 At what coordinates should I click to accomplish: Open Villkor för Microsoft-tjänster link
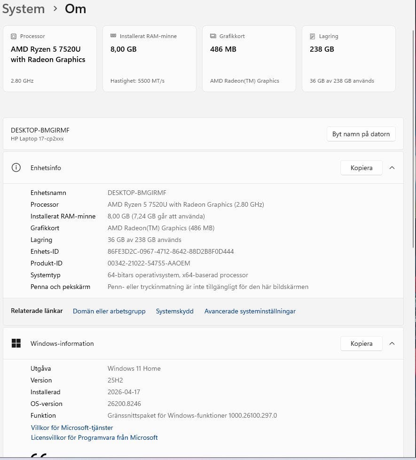pos(72,428)
